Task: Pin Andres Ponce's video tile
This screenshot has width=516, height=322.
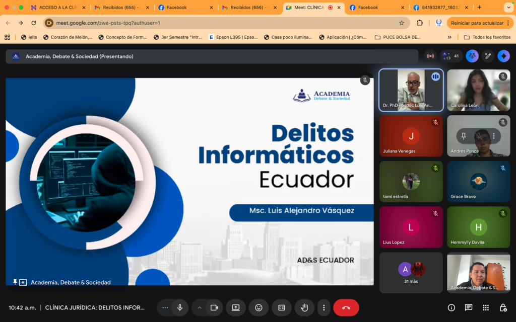Action: [x=464, y=136]
